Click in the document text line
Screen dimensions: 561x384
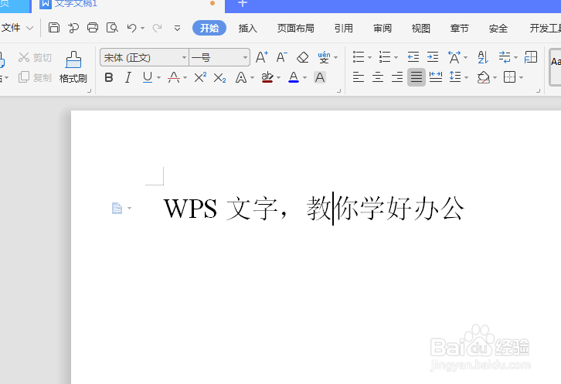pyautogui.click(x=314, y=209)
